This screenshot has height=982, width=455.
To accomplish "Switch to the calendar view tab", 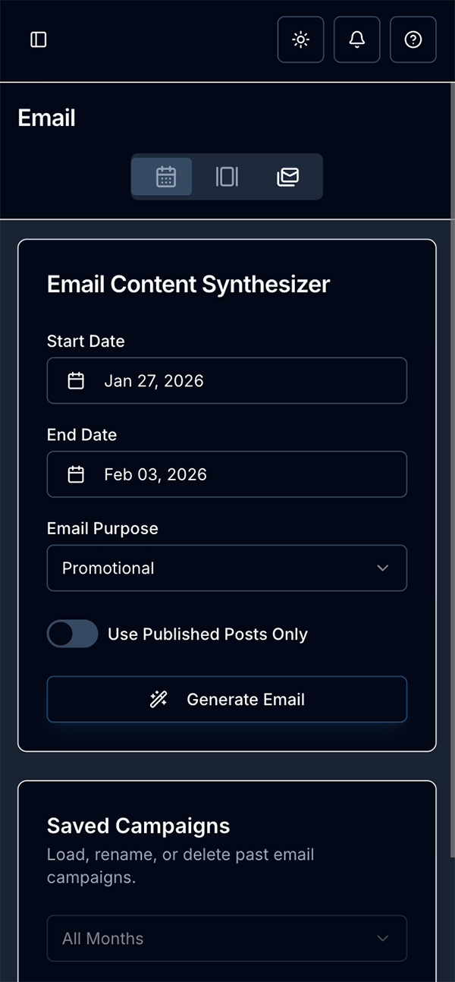I will (x=162, y=176).
